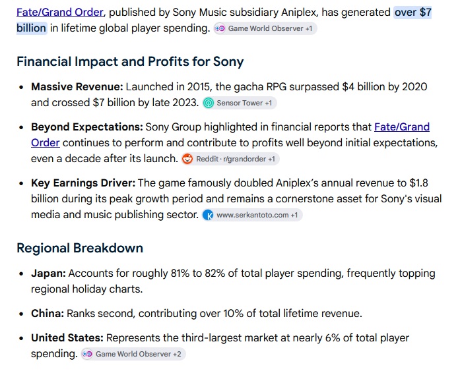Click the blue K icon for serkantoto.com

(x=209, y=215)
